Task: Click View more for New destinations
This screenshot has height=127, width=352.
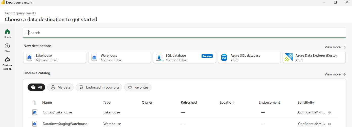Action: click(335, 47)
